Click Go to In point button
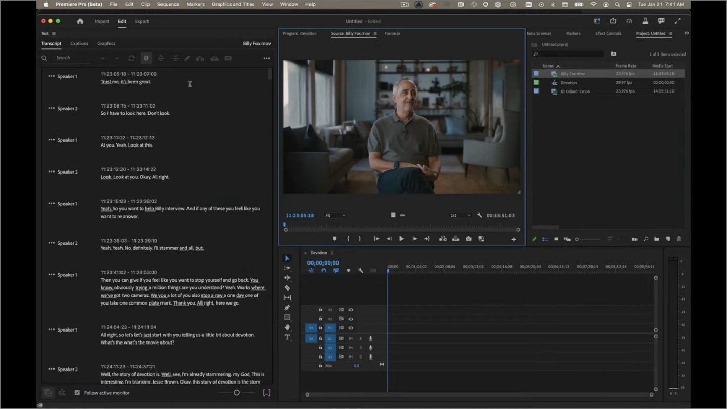This screenshot has width=727, height=409. pyautogui.click(x=376, y=239)
